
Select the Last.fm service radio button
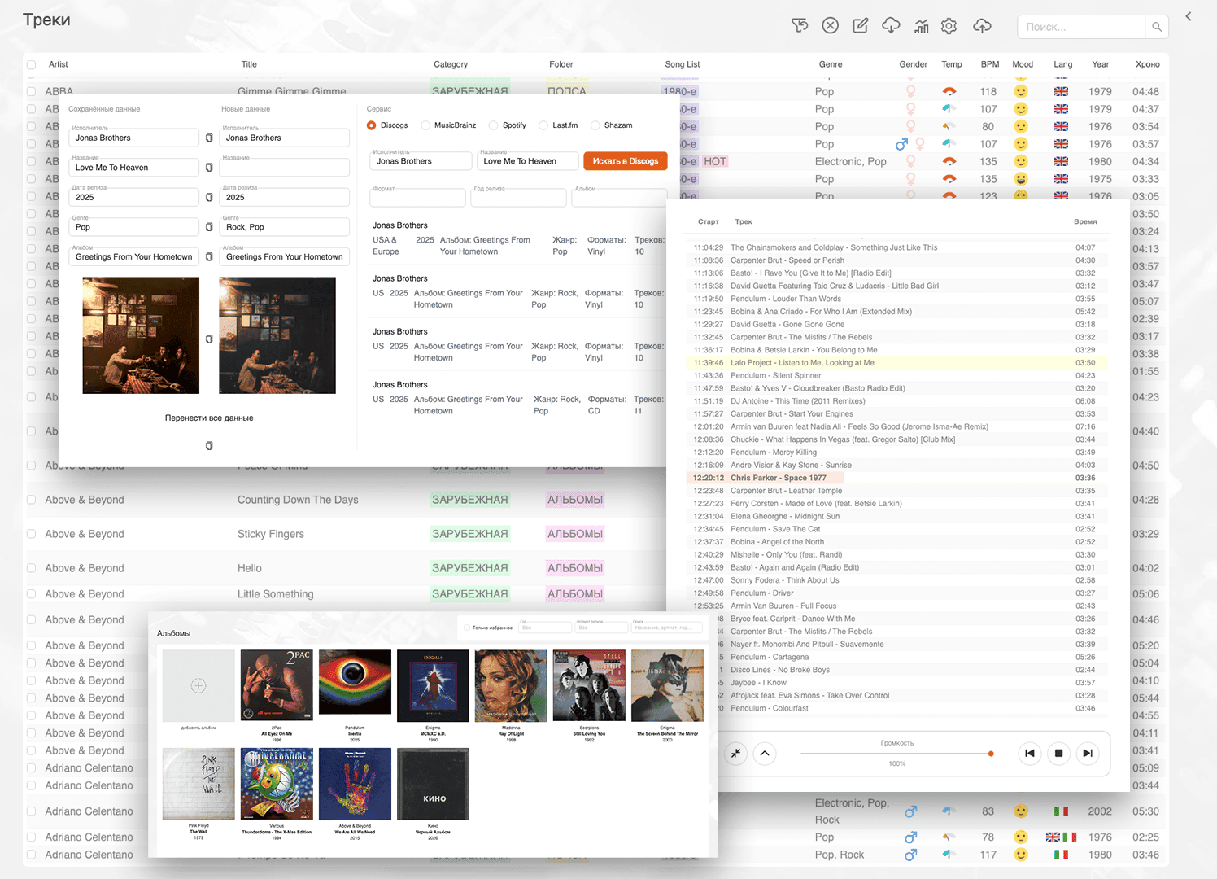(x=543, y=125)
